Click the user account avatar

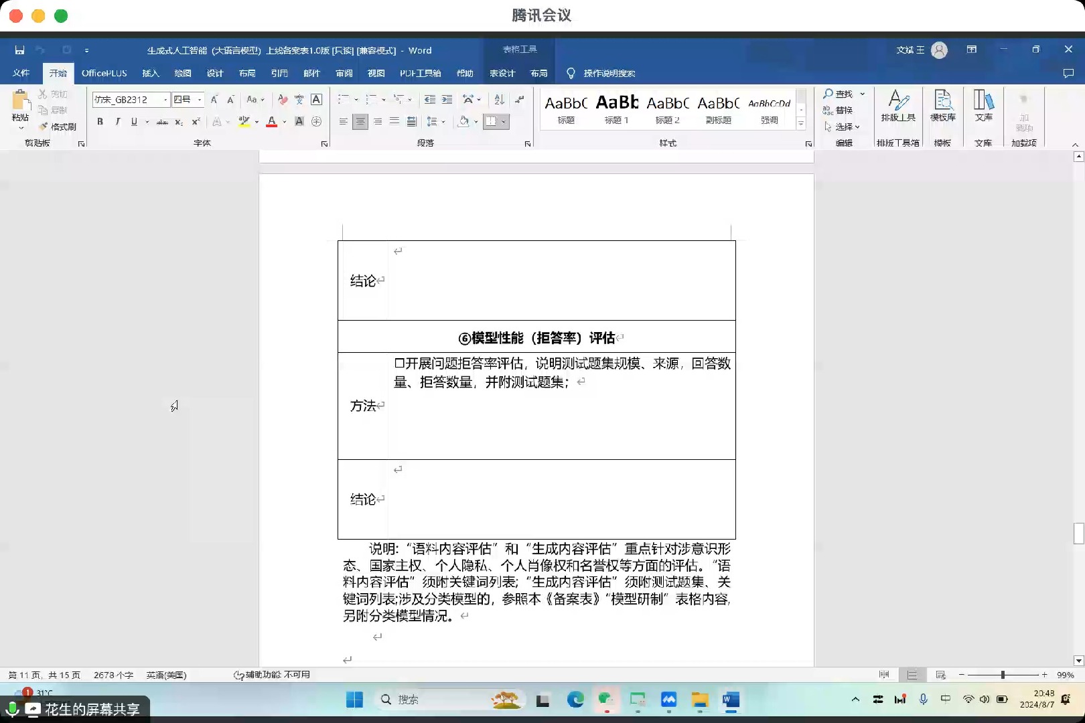940,50
